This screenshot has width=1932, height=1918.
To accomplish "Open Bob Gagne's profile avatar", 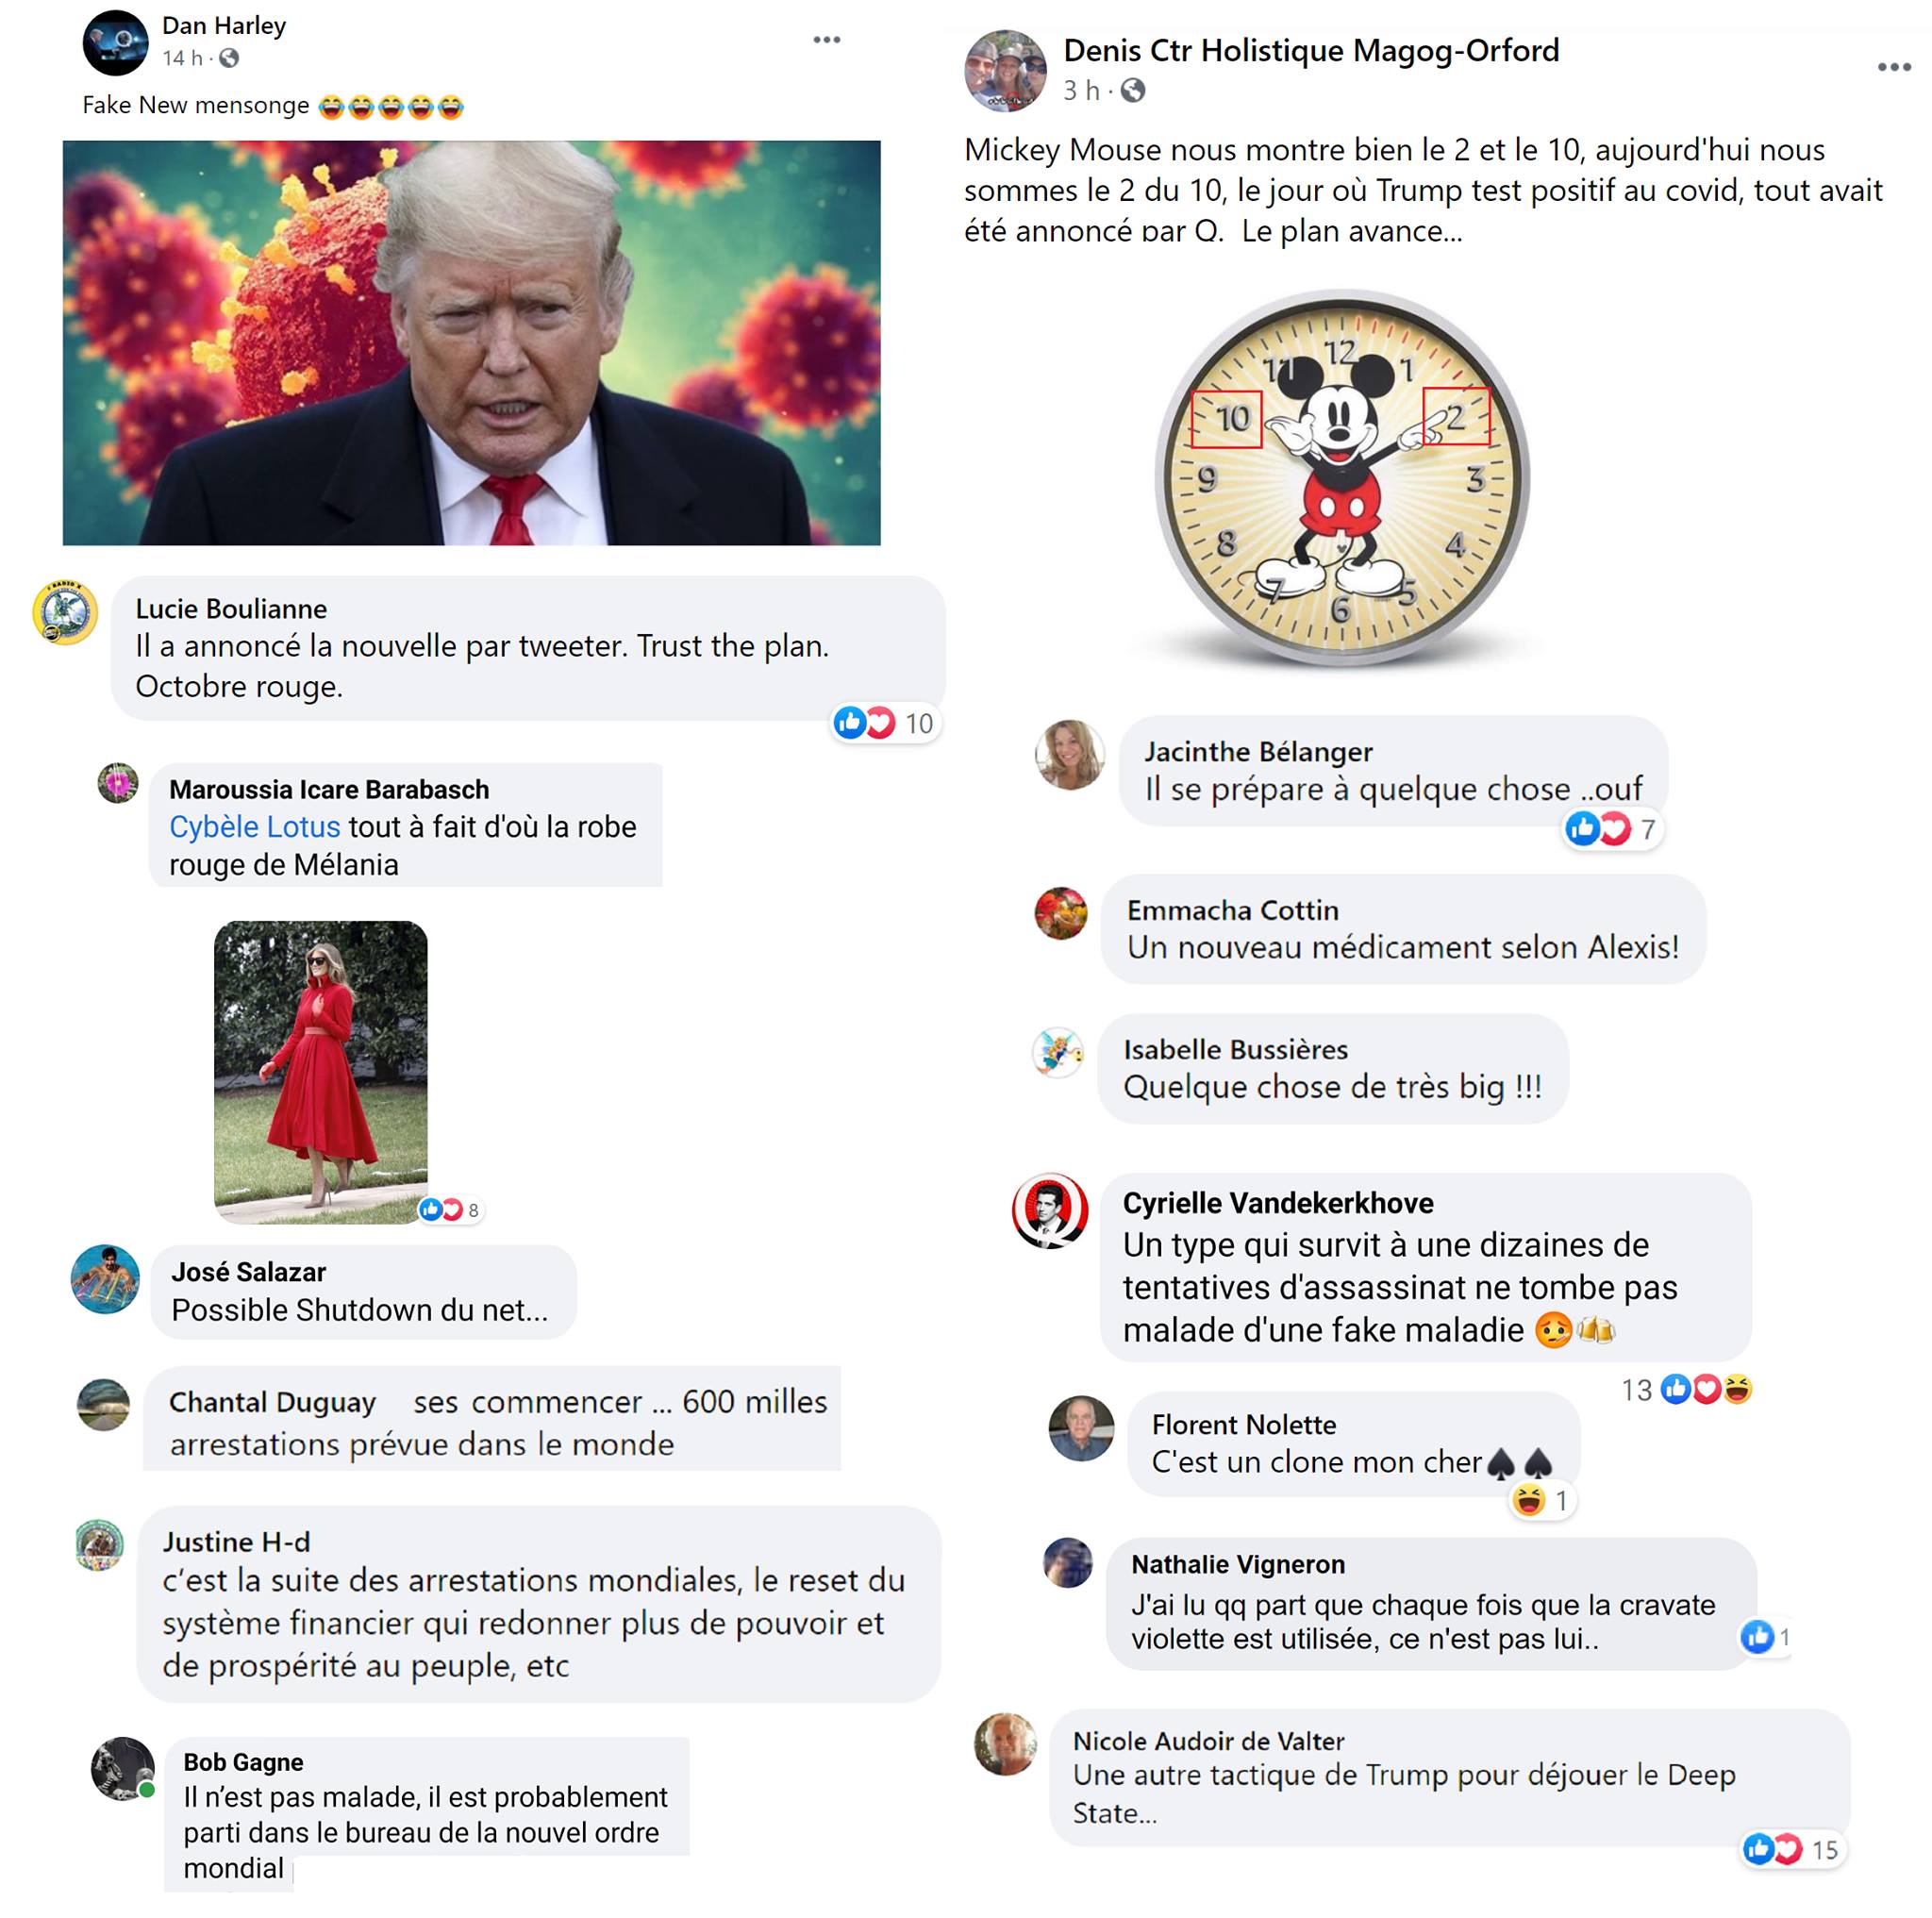I will [x=122, y=1768].
